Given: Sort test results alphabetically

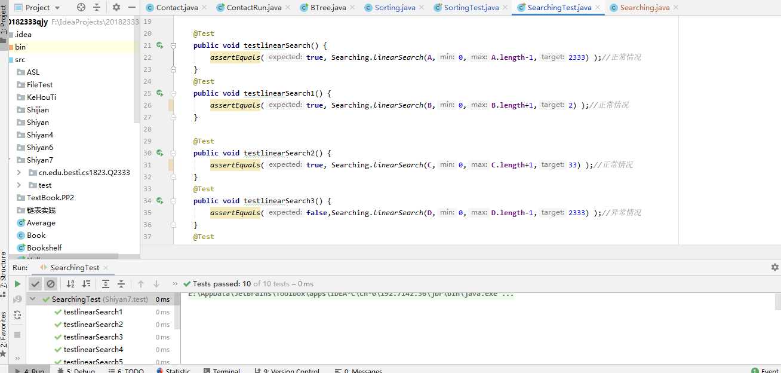Looking at the screenshot, I should pyautogui.click(x=70, y=284).
